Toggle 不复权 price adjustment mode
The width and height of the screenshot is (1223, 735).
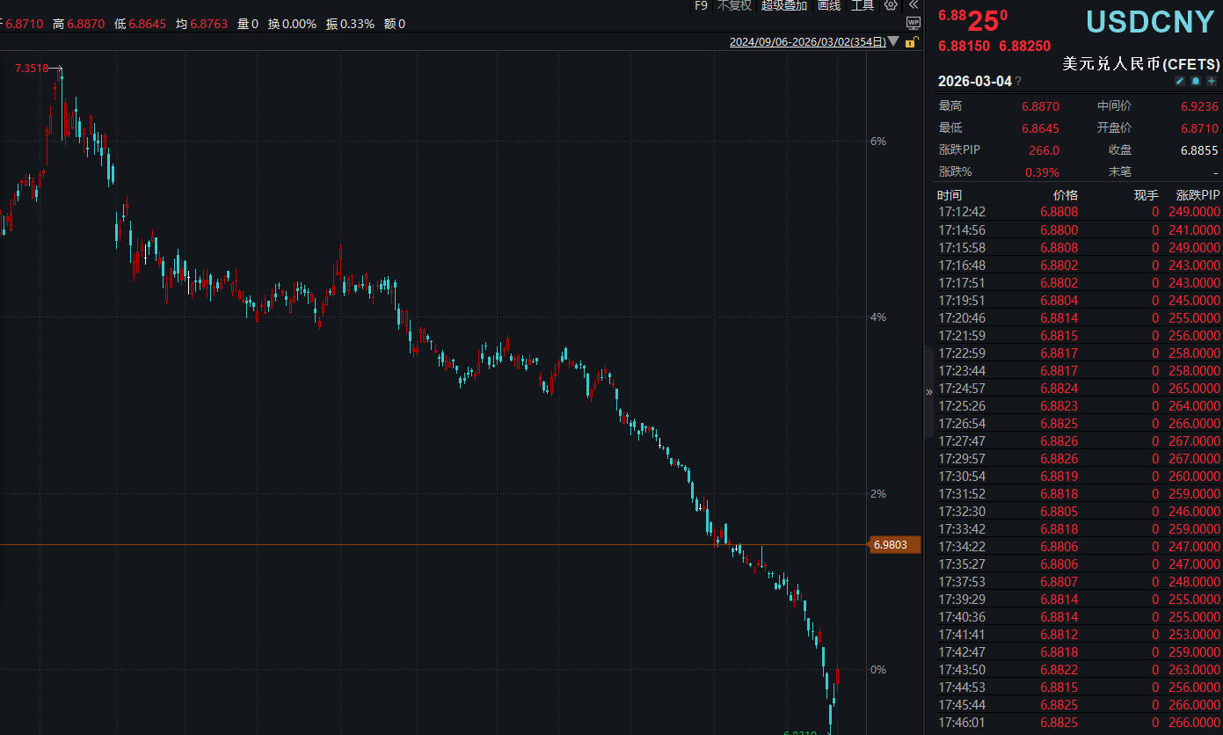click(734, 5)
